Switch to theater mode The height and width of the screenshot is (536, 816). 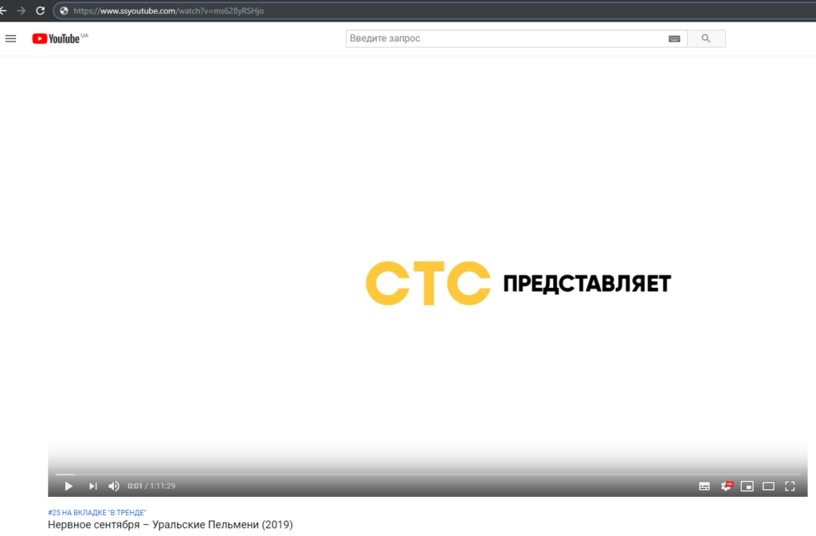768,486
